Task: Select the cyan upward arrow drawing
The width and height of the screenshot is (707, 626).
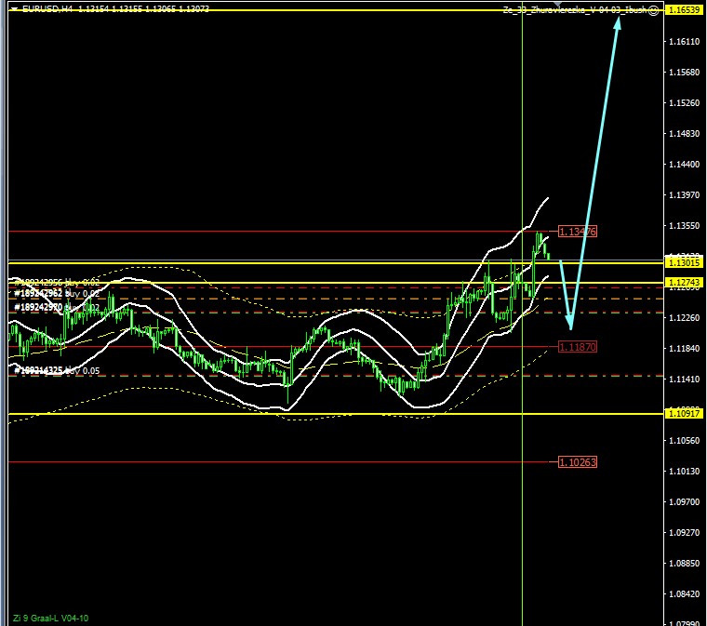Action: (x=596, y=167)
